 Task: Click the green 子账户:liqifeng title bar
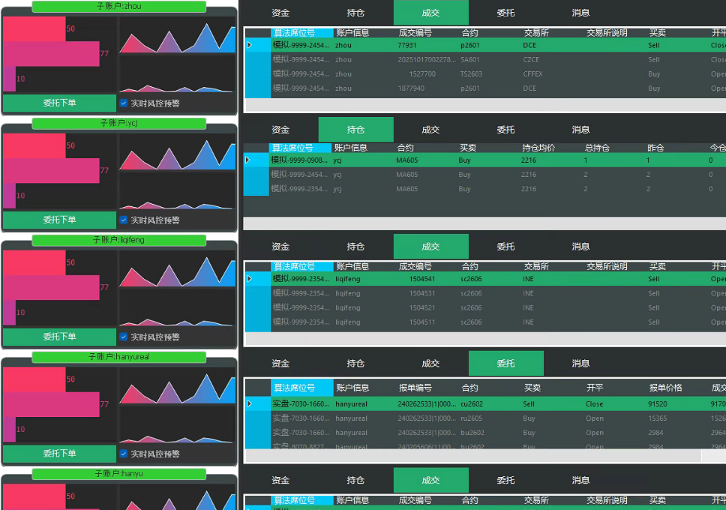coord(118,240)
